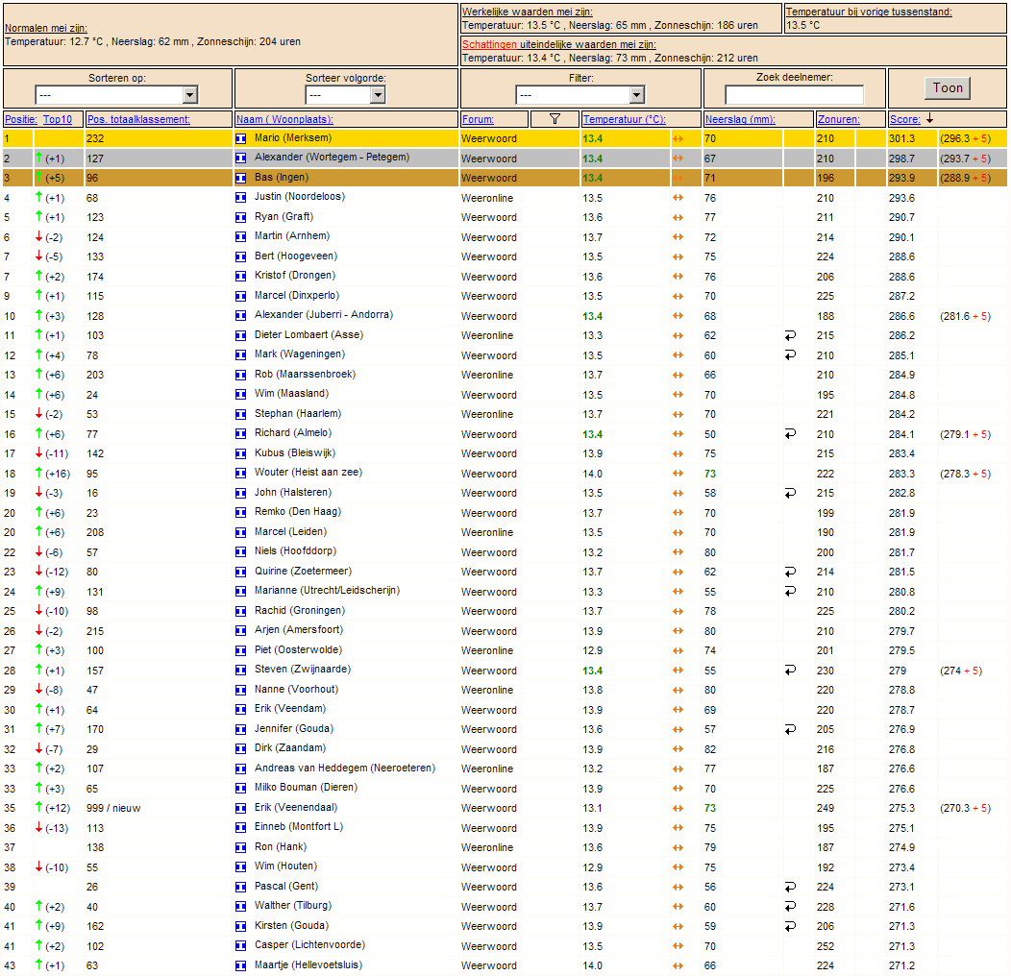1011x976 pixels.
Task: Focus the Zoek deelnemer search field
Action: pos(794,95)
